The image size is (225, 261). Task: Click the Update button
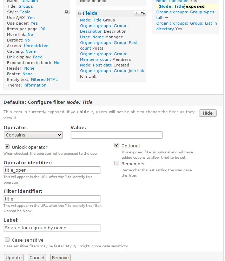click(14, 257)
